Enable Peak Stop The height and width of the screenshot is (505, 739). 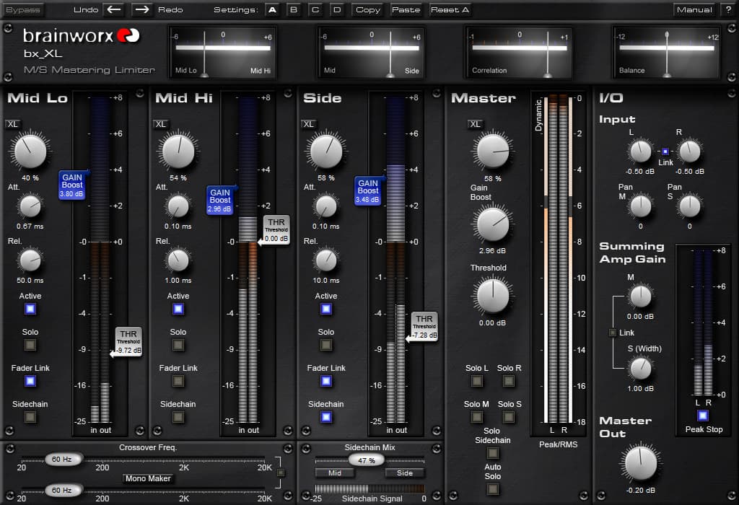[x=703, y=416]
